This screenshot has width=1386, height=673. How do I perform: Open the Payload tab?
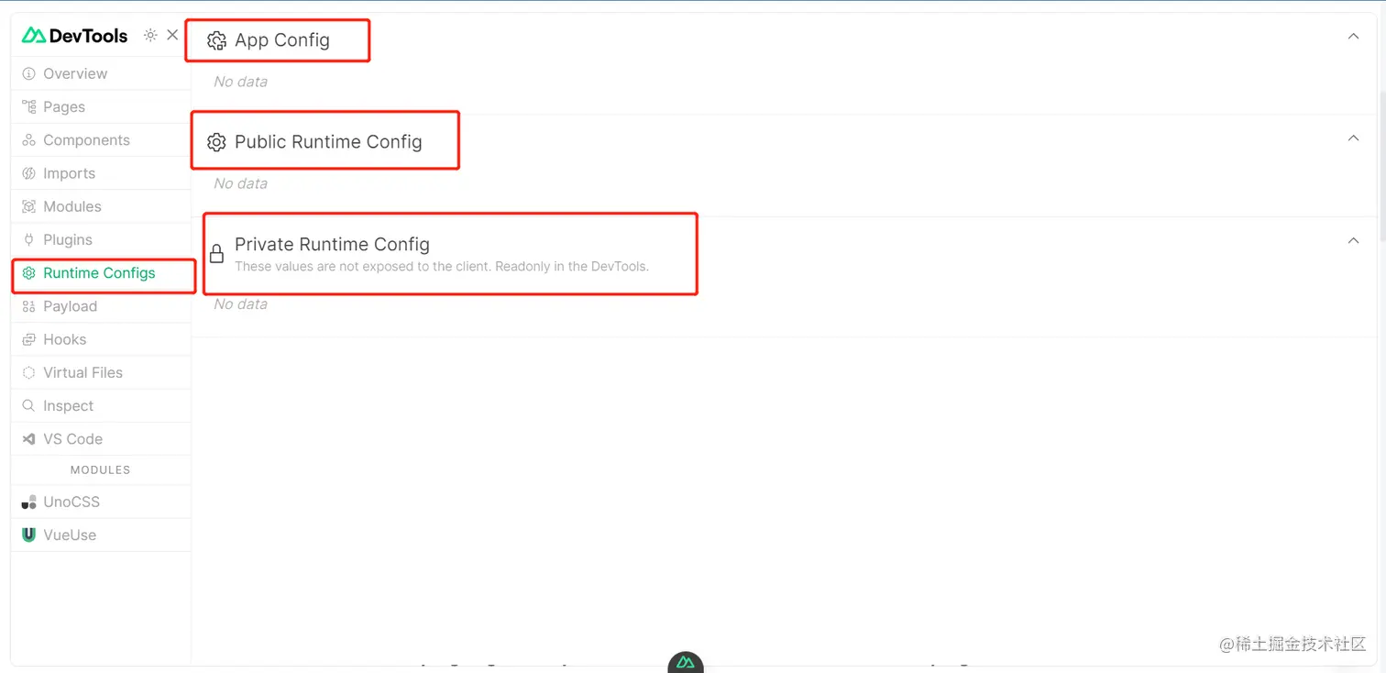pos(70,306)
